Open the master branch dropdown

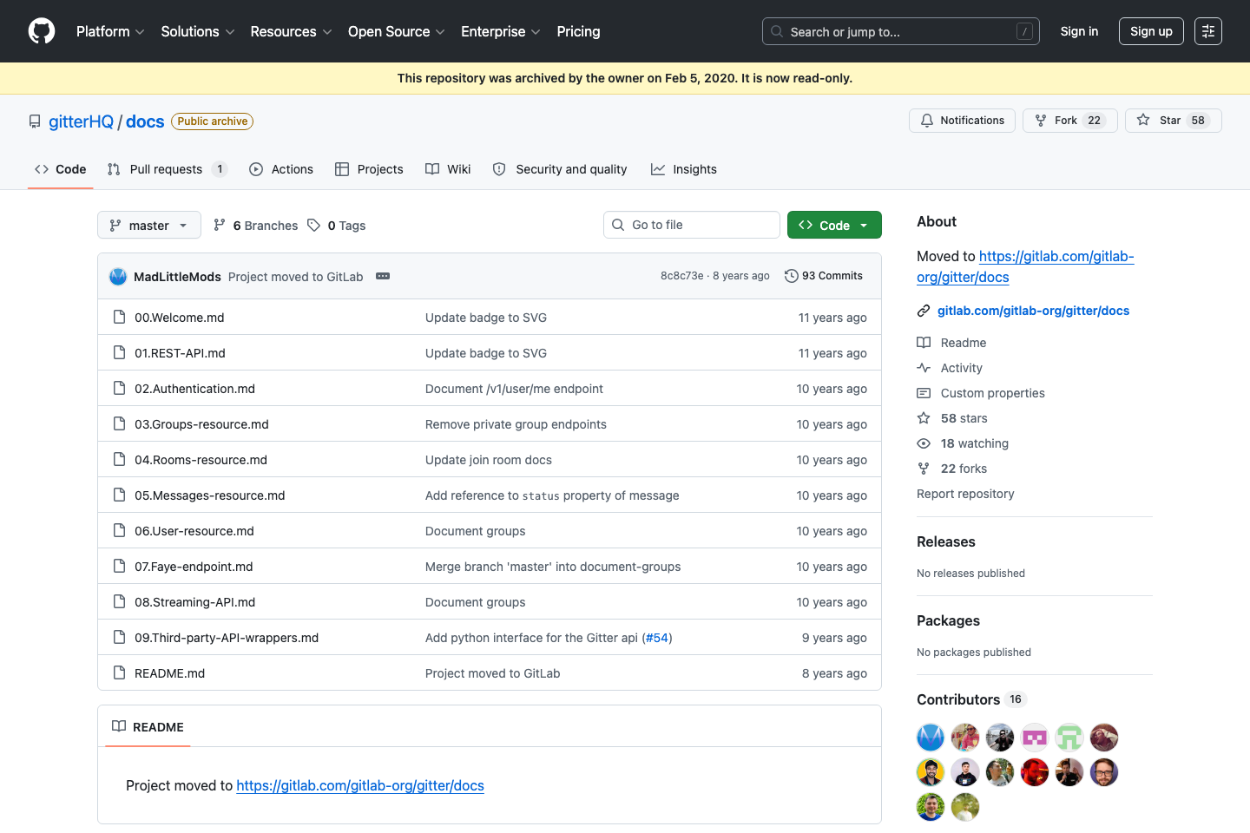pyautogui.click(x=148, y=225)
